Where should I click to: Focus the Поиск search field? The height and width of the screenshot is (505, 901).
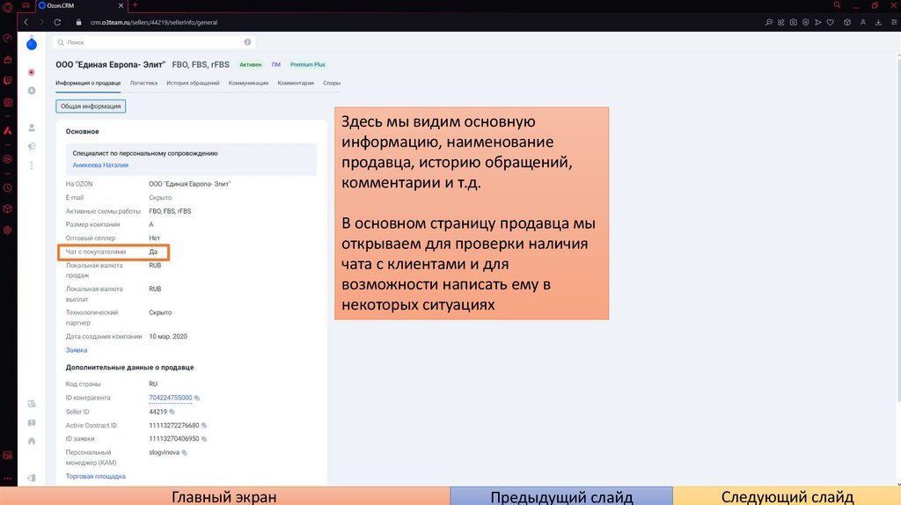pos(154,42)
